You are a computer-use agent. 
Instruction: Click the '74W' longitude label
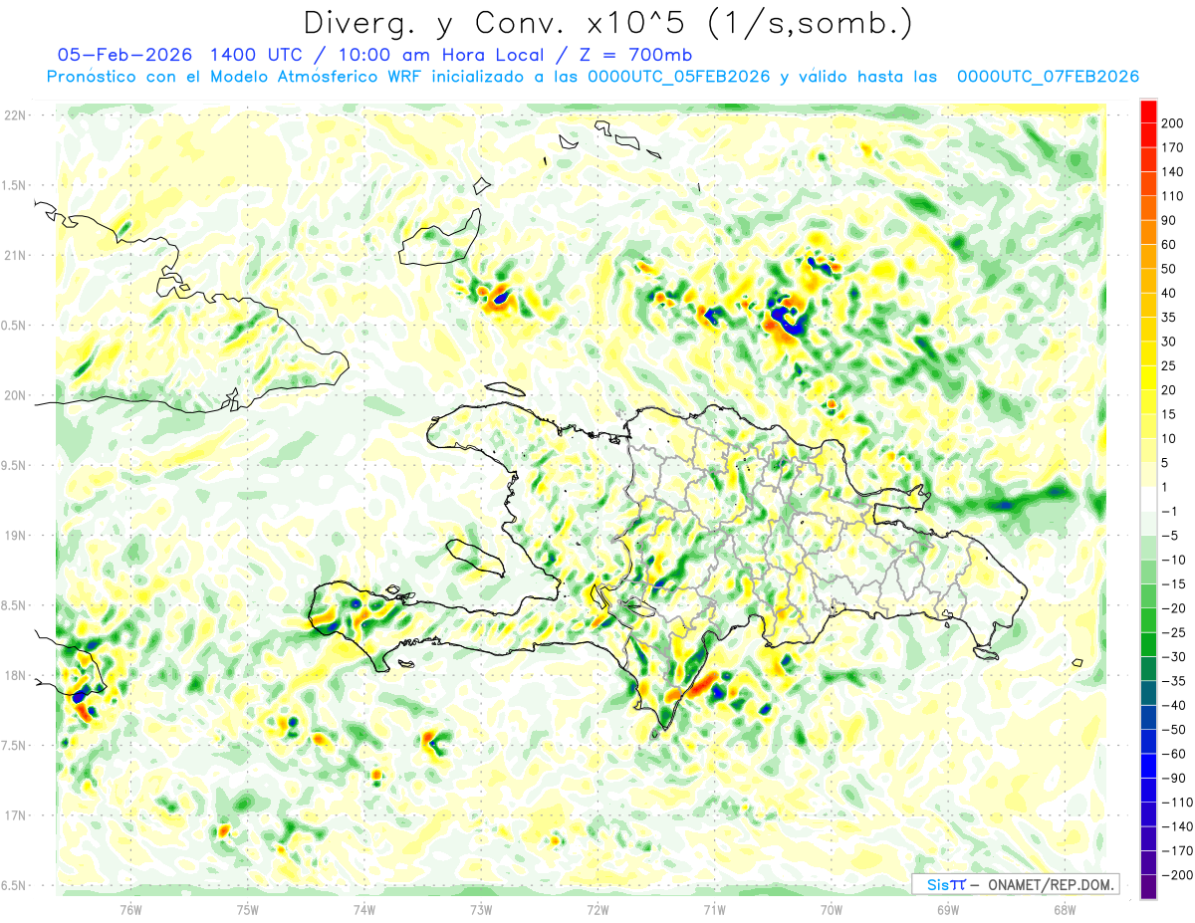(x=363, y=908)
